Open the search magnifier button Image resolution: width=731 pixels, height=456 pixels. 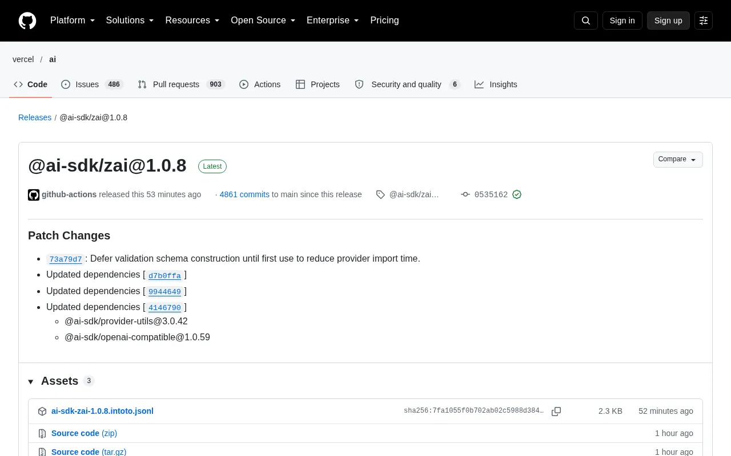pyautogui.click(x=586, y=21)
